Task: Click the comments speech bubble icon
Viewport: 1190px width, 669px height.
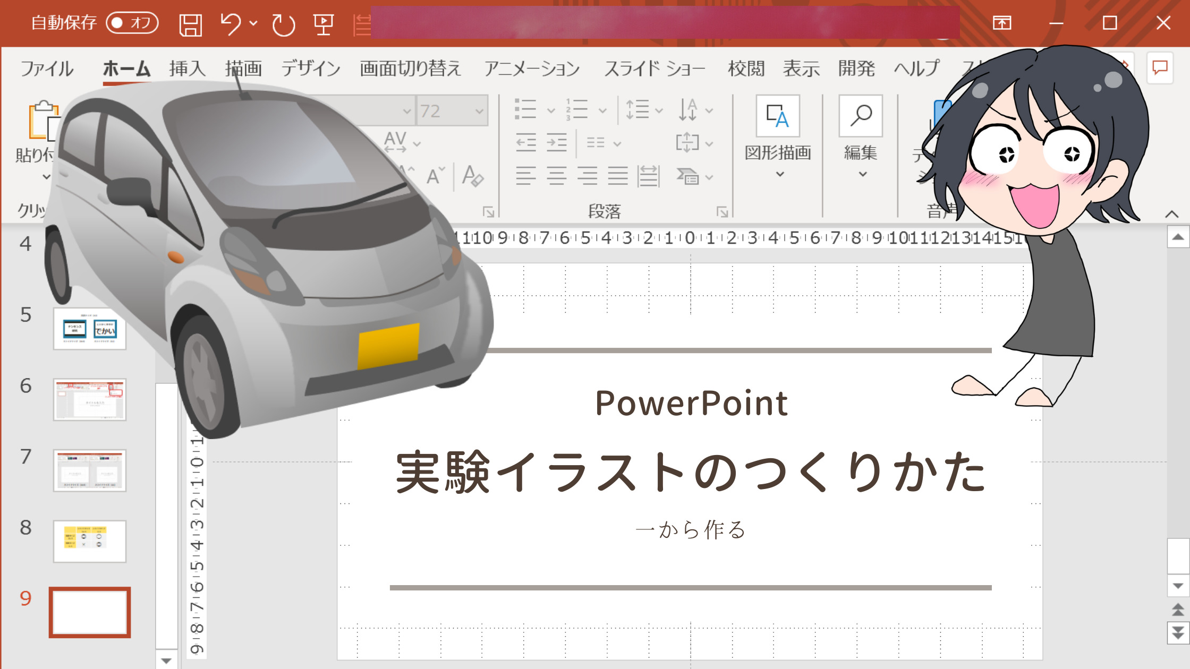Action: coord(1160,67)
